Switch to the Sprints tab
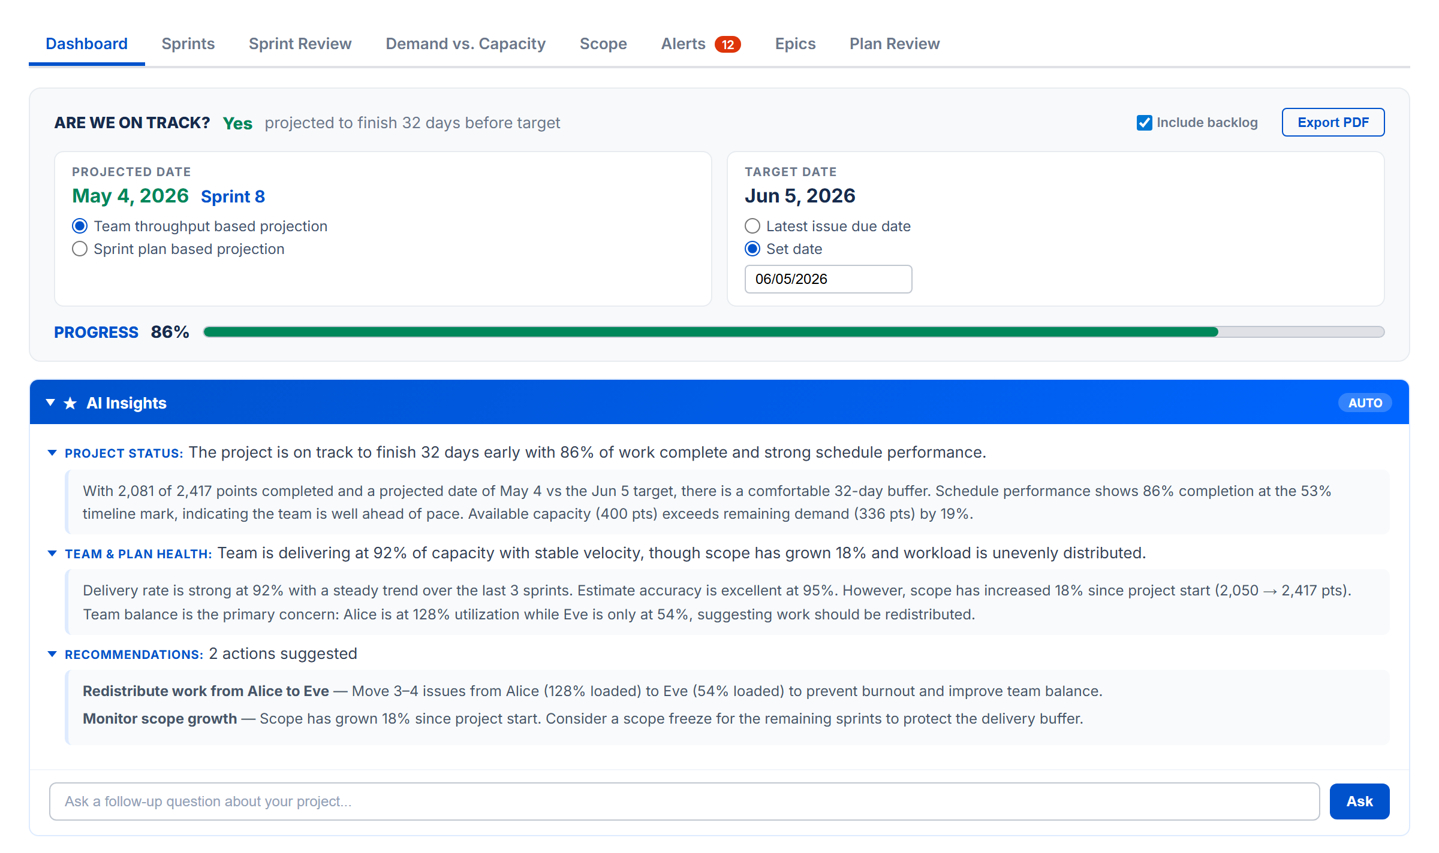The width and height of the screenshot is (1439, 853). point(188,43)
